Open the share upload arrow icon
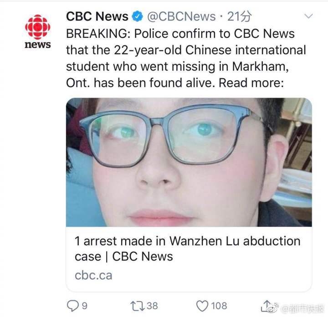 pyautogui.click(x=266, y=306)
